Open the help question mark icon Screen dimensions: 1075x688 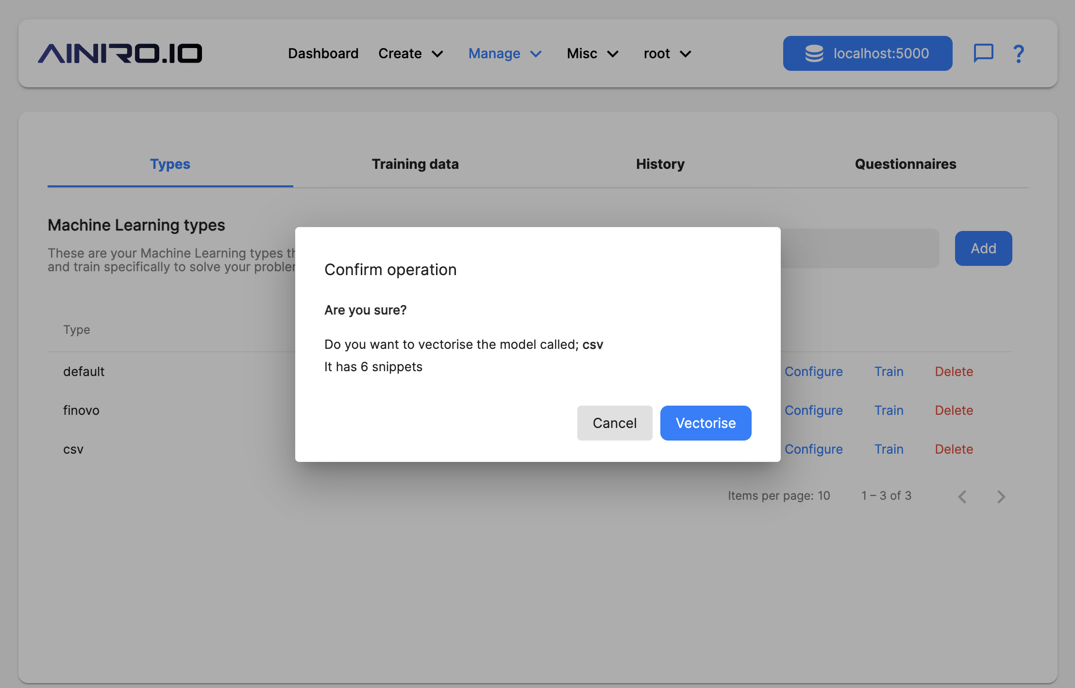[1019, 53]
